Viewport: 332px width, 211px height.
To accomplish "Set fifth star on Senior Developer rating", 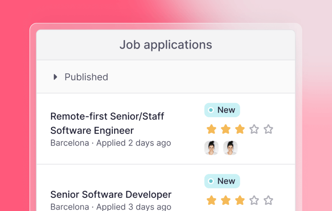I will tap(268, 200).
